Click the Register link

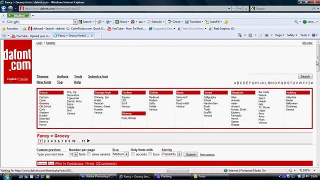(50, 43)
